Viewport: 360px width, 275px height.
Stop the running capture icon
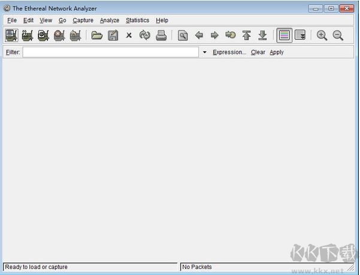point(59,35)
